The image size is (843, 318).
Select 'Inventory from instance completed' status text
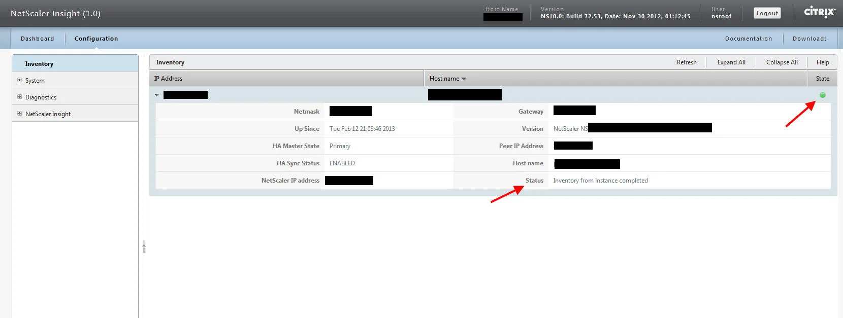point(600,181)
